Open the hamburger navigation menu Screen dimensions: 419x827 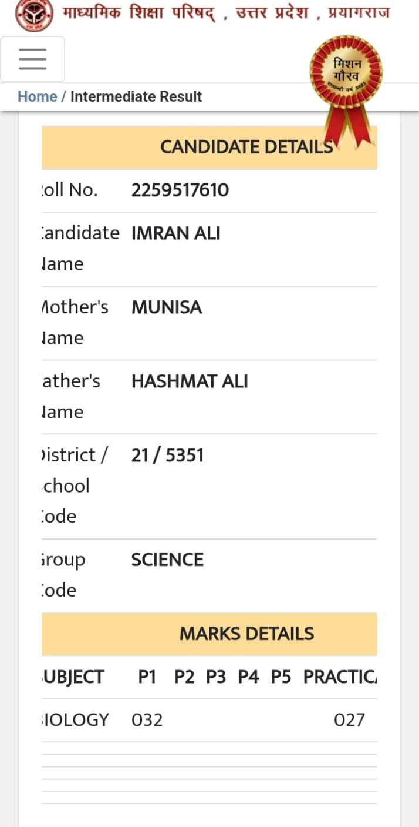click(32, 59)
